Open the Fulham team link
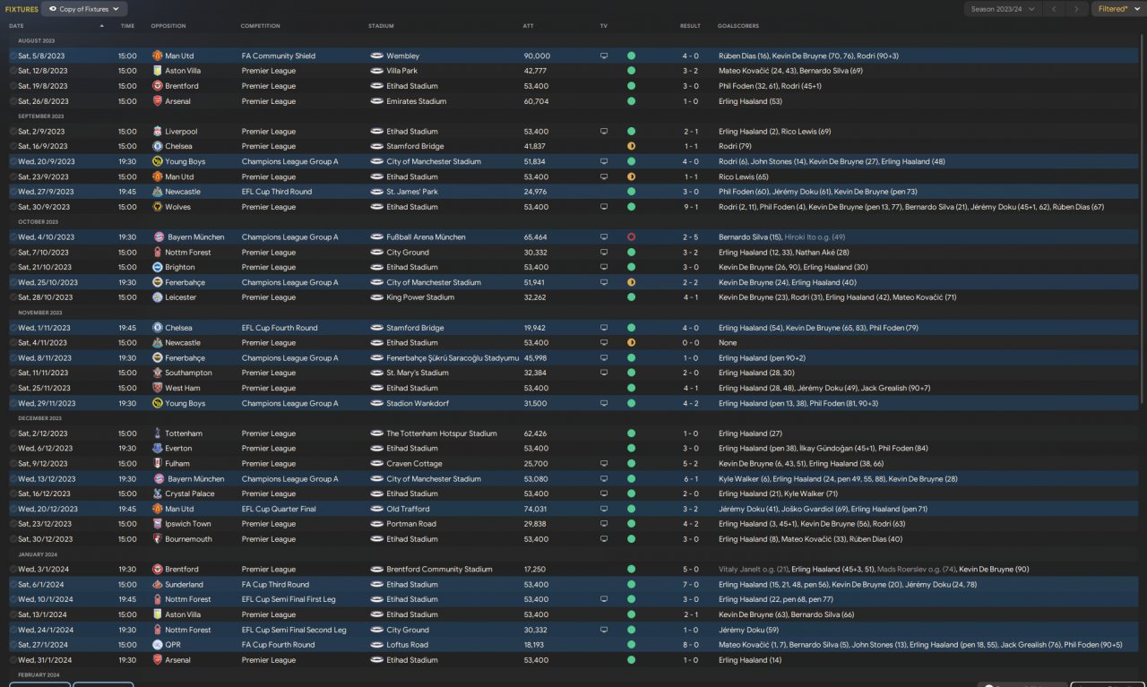 [178, 464]
